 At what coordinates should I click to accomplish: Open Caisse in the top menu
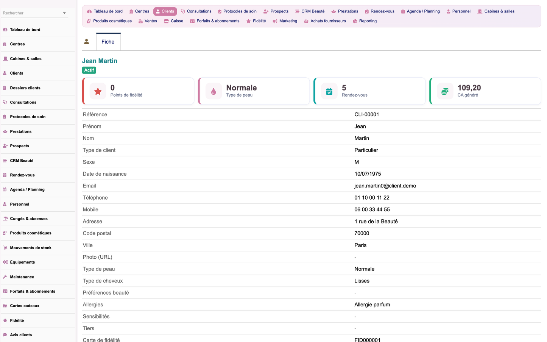[x=174, y=21]
